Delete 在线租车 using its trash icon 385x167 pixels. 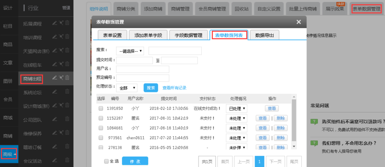67,64
